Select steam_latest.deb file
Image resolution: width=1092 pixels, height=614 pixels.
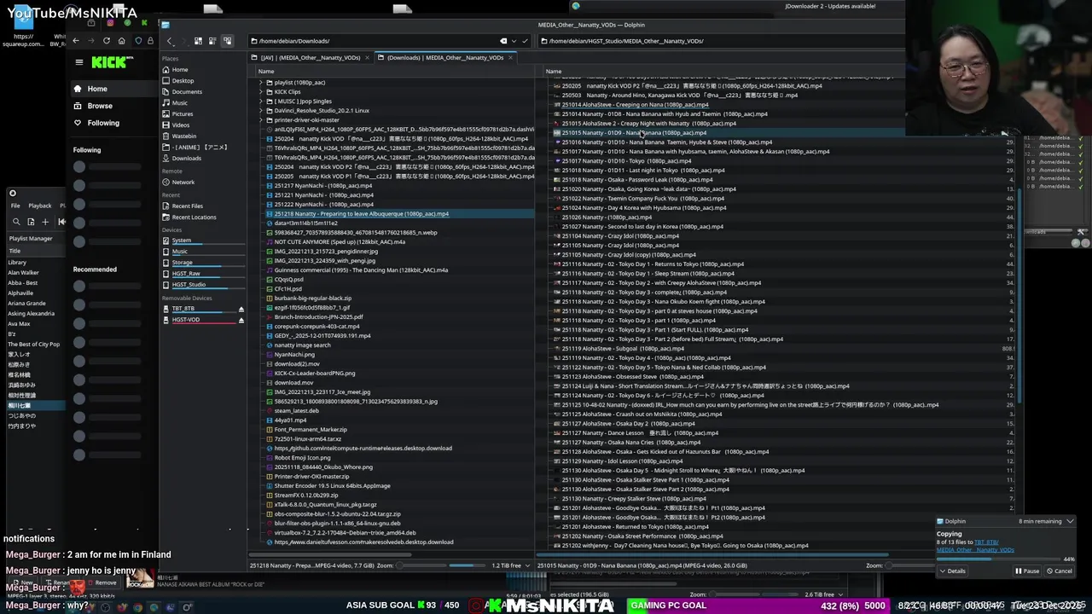[296, 411]
